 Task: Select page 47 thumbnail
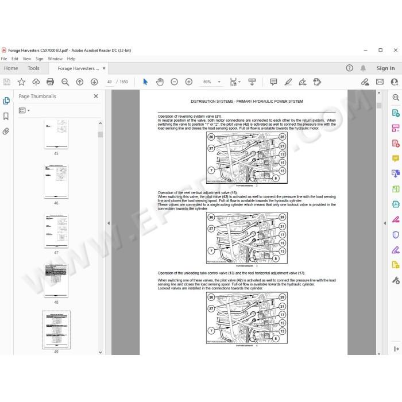(56, 231)
